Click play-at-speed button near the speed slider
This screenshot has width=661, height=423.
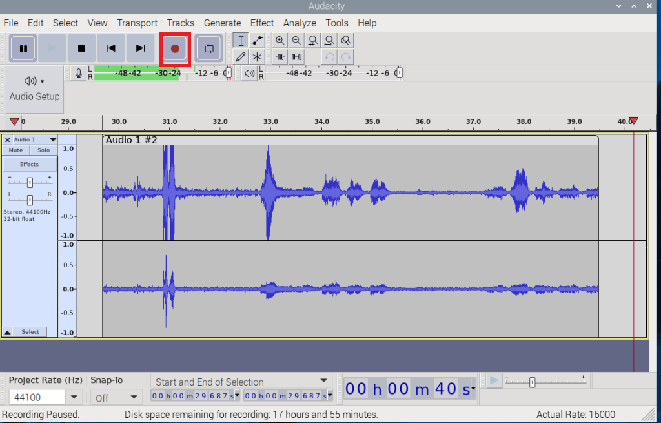[494, 381]
